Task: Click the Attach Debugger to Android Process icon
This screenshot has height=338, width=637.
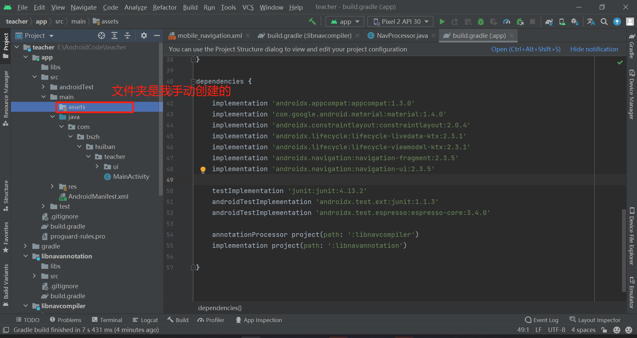Action: [x=520, y=22]
